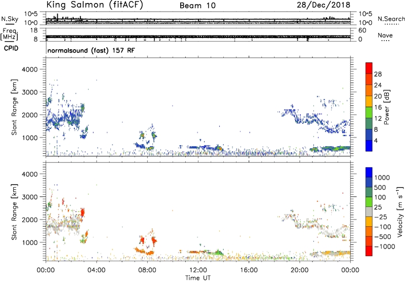Click the strong echo near 13:40 in power panel

(x=219, y=149)
